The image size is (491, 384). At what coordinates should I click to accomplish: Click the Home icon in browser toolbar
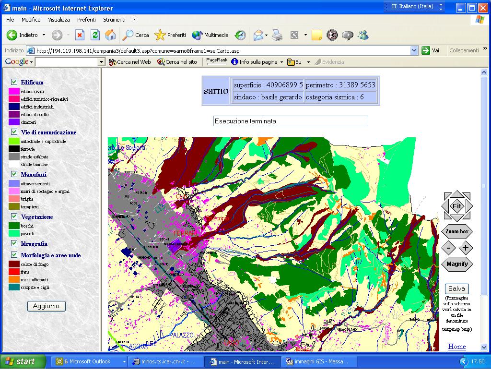[x=110, y=35]
